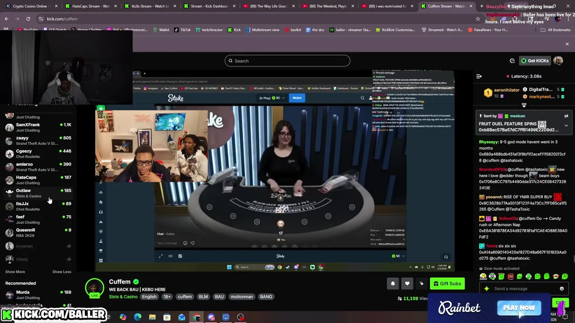Collapse the chat panel arrow icon
Image resolution: width=575 pixels, height=323 pixels.
[x=479, y=76]
